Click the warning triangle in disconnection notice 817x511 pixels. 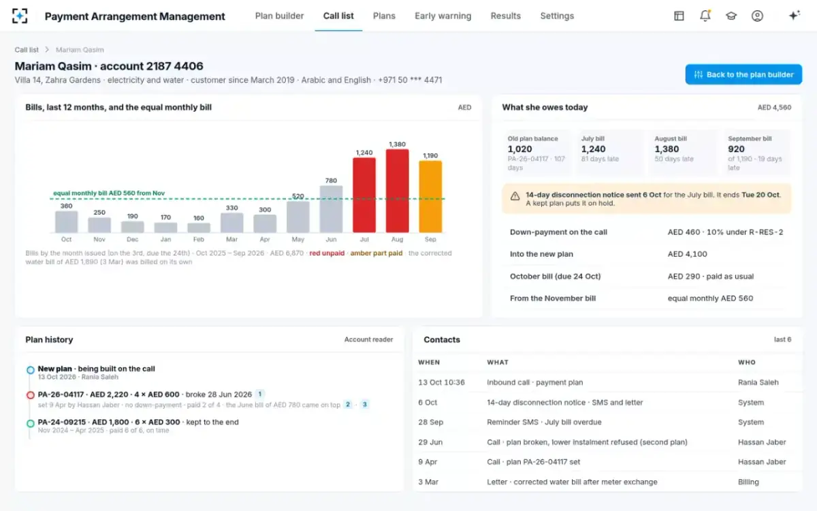click(515, 196)
